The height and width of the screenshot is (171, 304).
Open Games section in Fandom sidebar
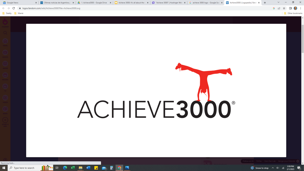pos(5,54)
